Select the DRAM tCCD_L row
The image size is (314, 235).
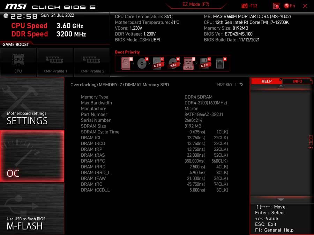tap(155, 190)
